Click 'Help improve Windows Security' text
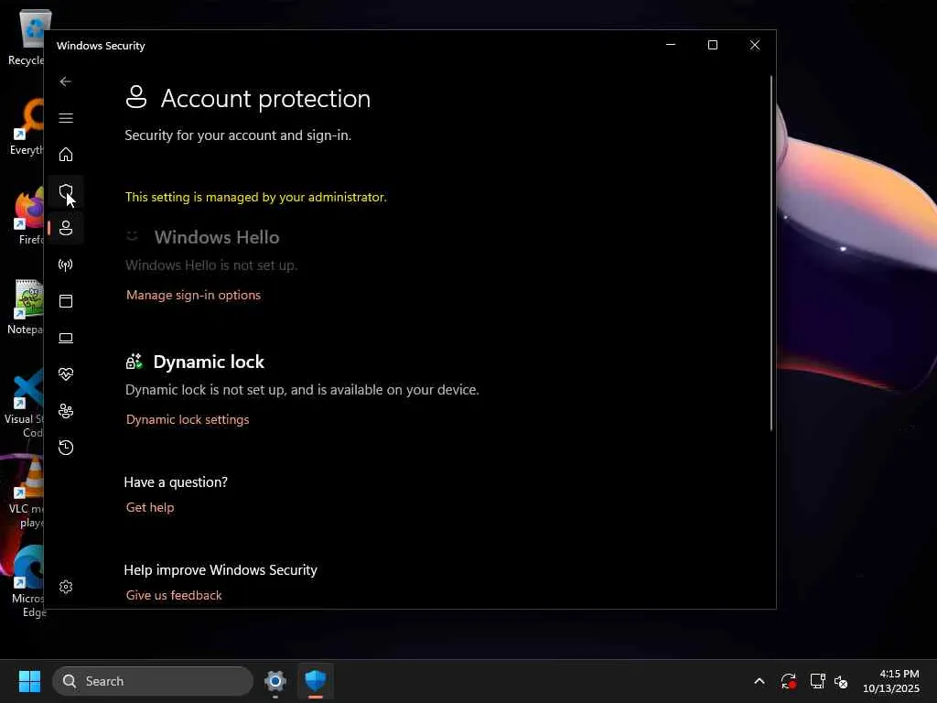Image resolution: width=937 pixels, height=703 pixels. click(221, 570)
